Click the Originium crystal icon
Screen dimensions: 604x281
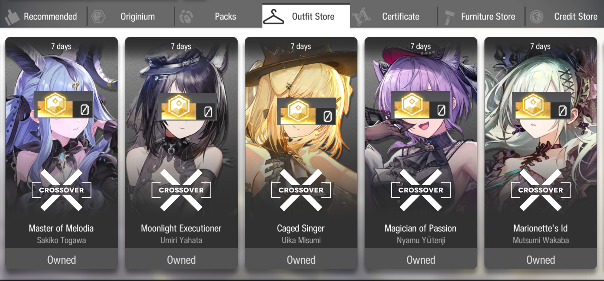point(98,17)
